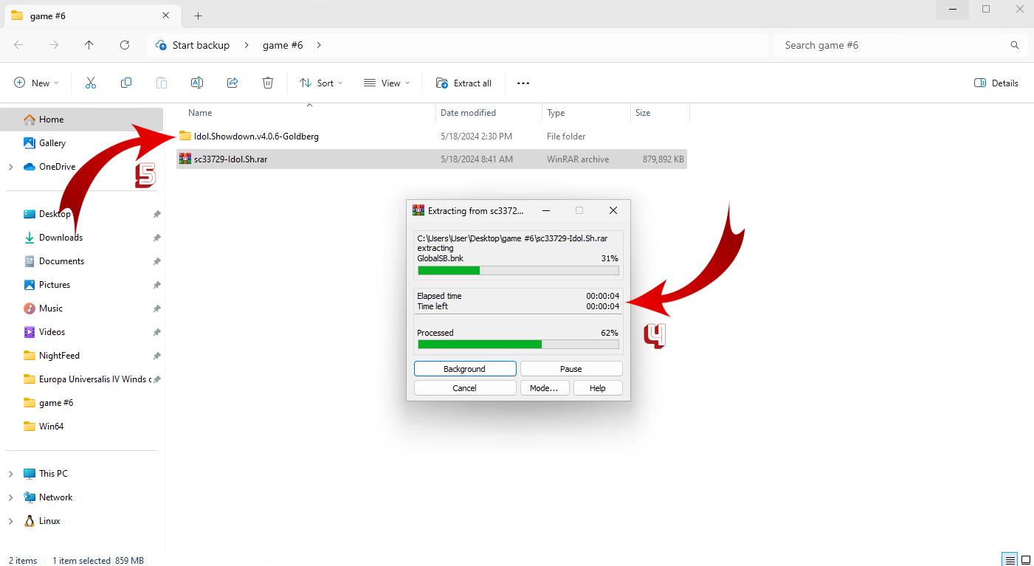Click the Pause button in extraction dialog
The height and width of the screenshot is (566, 1034).
coord(571,369)
